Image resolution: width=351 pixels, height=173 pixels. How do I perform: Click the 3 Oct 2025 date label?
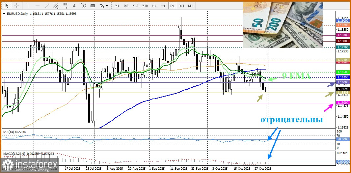[220, 168]
